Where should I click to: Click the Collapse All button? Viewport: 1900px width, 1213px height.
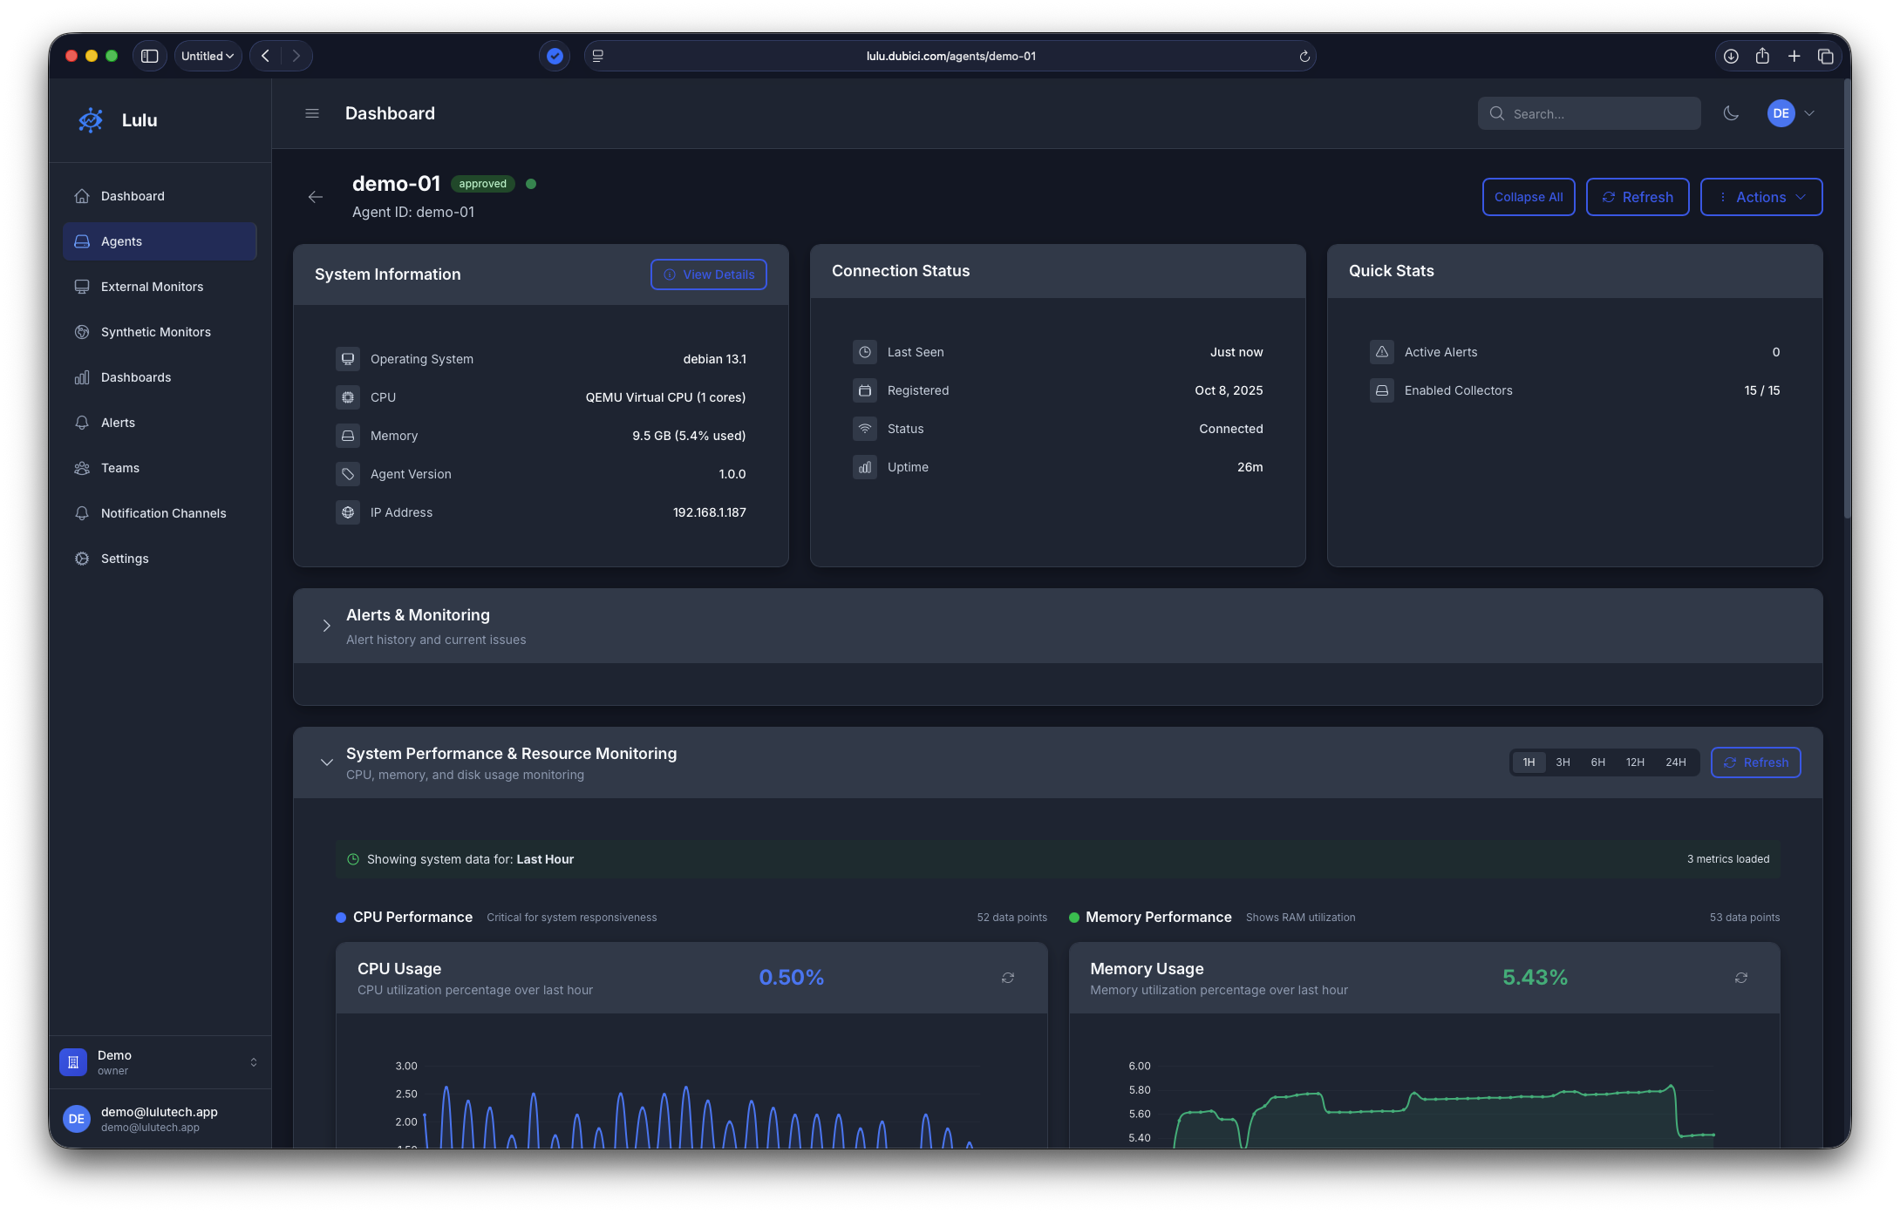coord(1528,196)
